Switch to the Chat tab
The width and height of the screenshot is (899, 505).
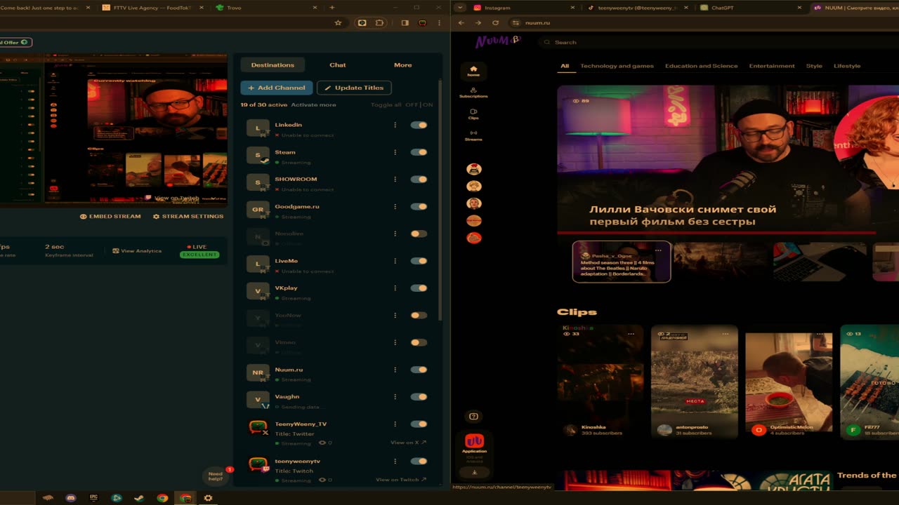tap(338, 65)
